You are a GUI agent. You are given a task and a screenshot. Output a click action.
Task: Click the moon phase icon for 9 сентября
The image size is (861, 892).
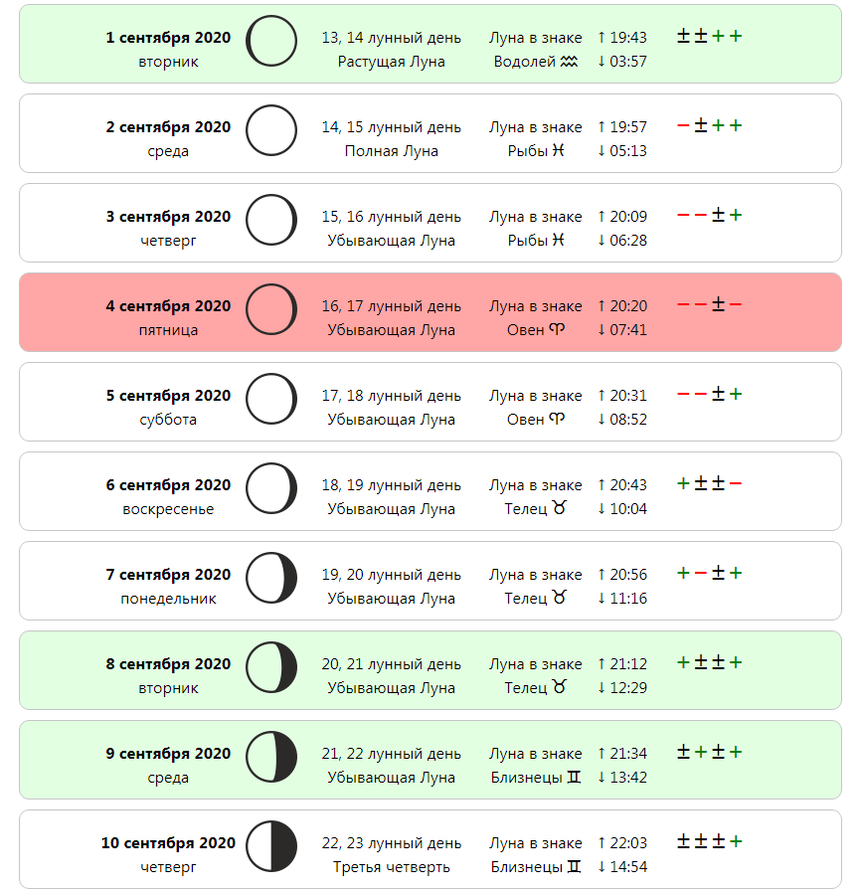pyautogui.click(x=271, y=757)
